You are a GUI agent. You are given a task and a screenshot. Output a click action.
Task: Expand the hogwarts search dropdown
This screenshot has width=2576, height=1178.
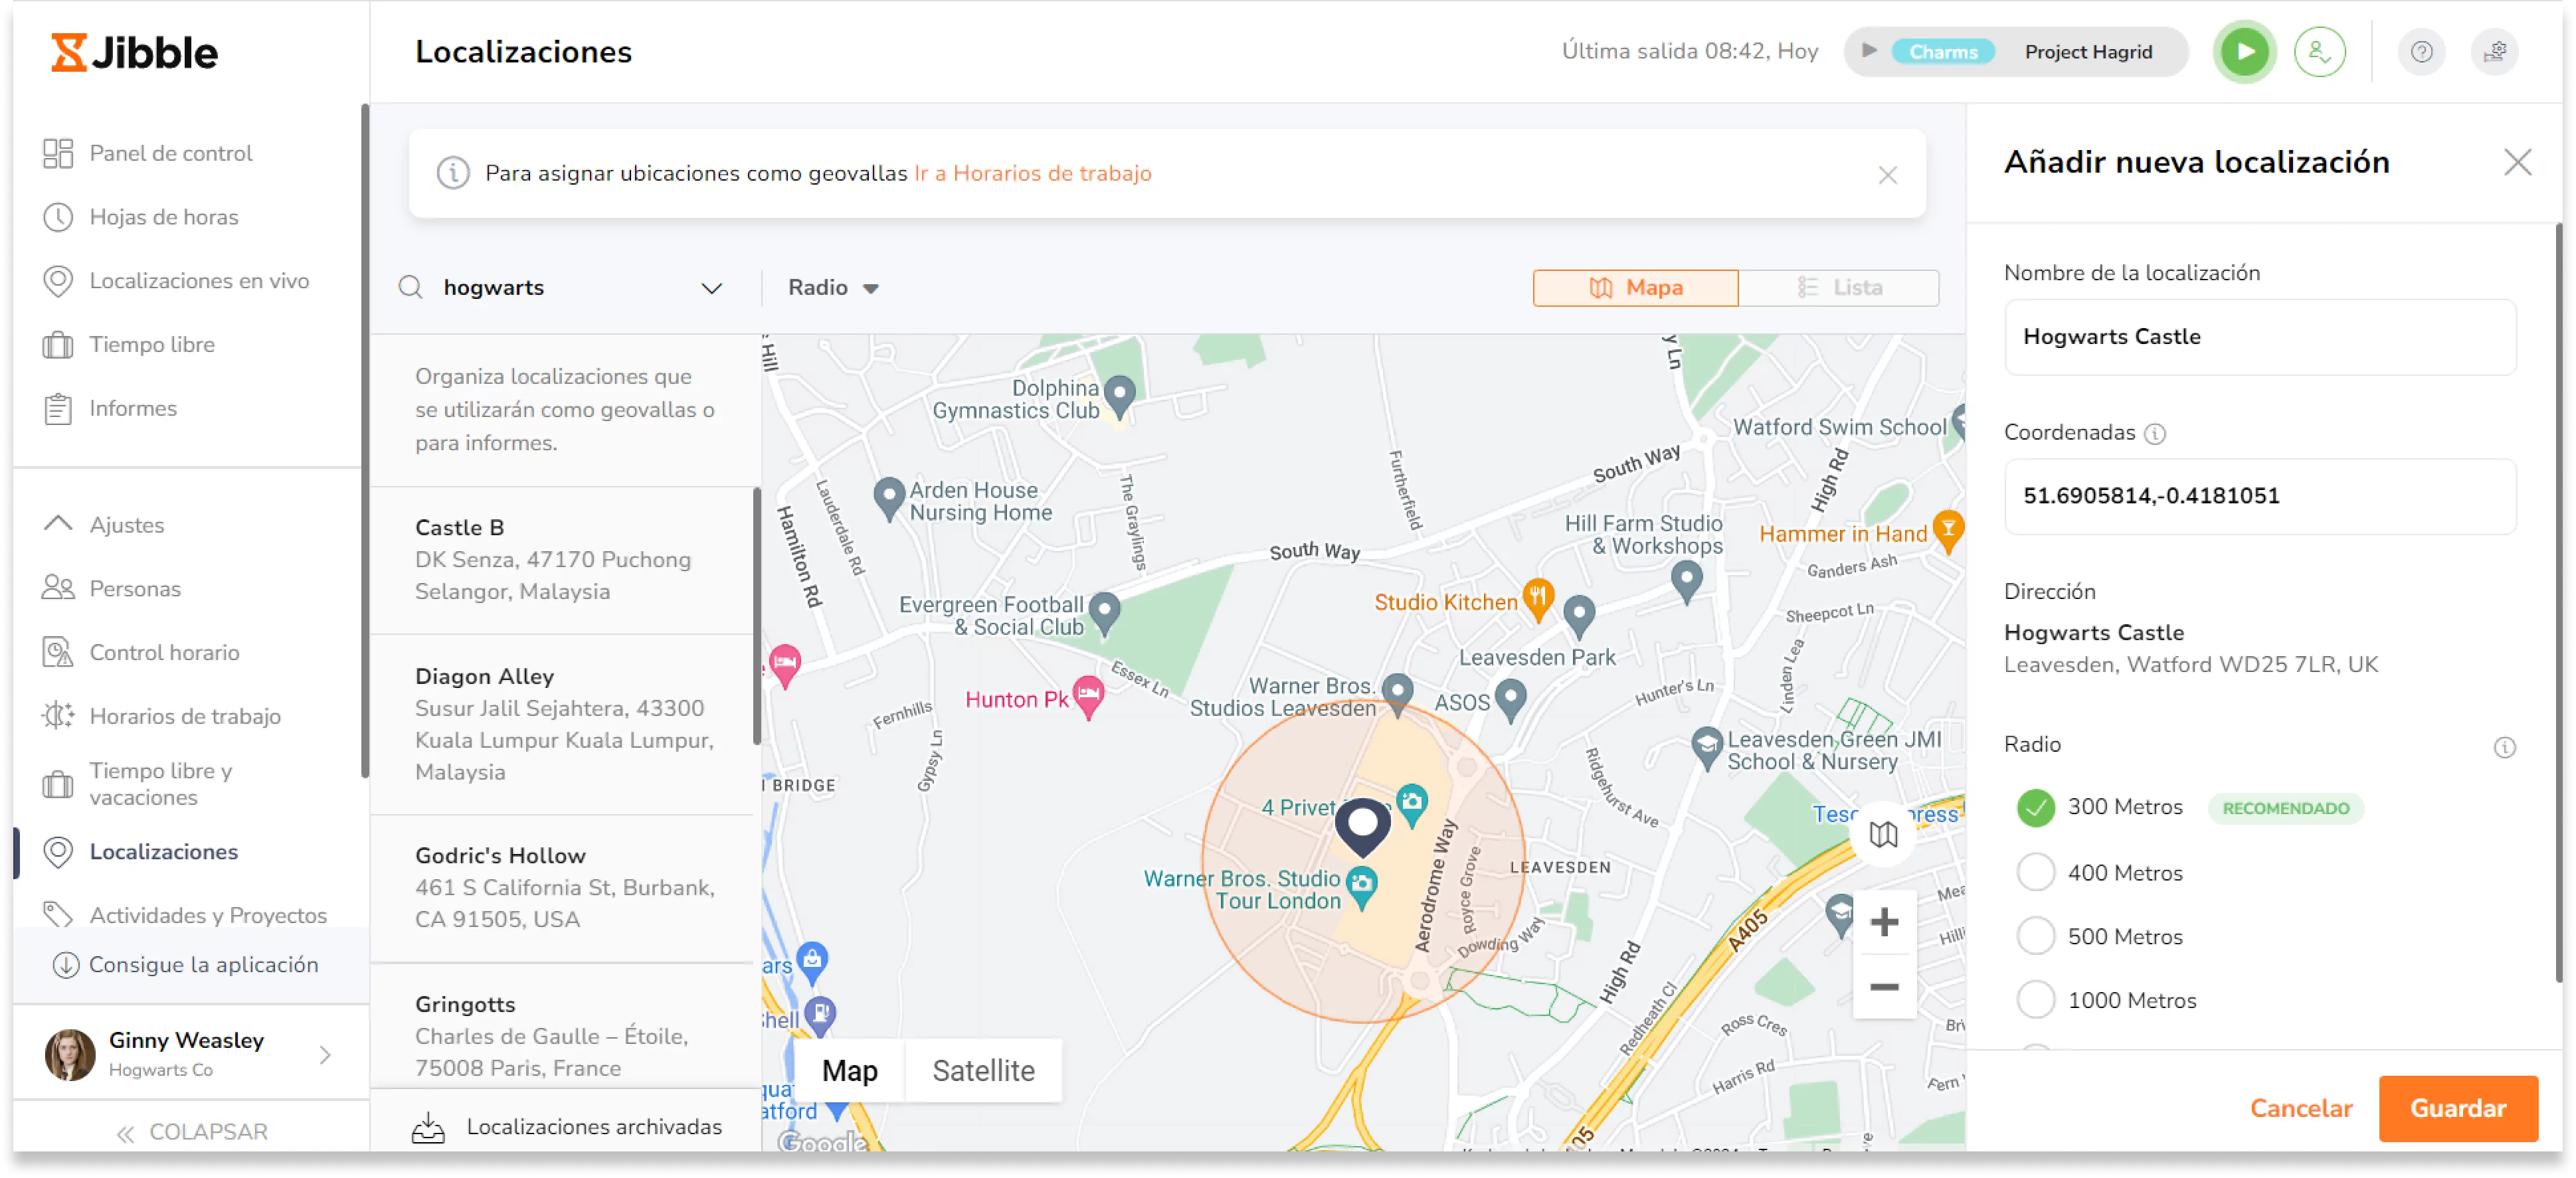pos(711,288)
